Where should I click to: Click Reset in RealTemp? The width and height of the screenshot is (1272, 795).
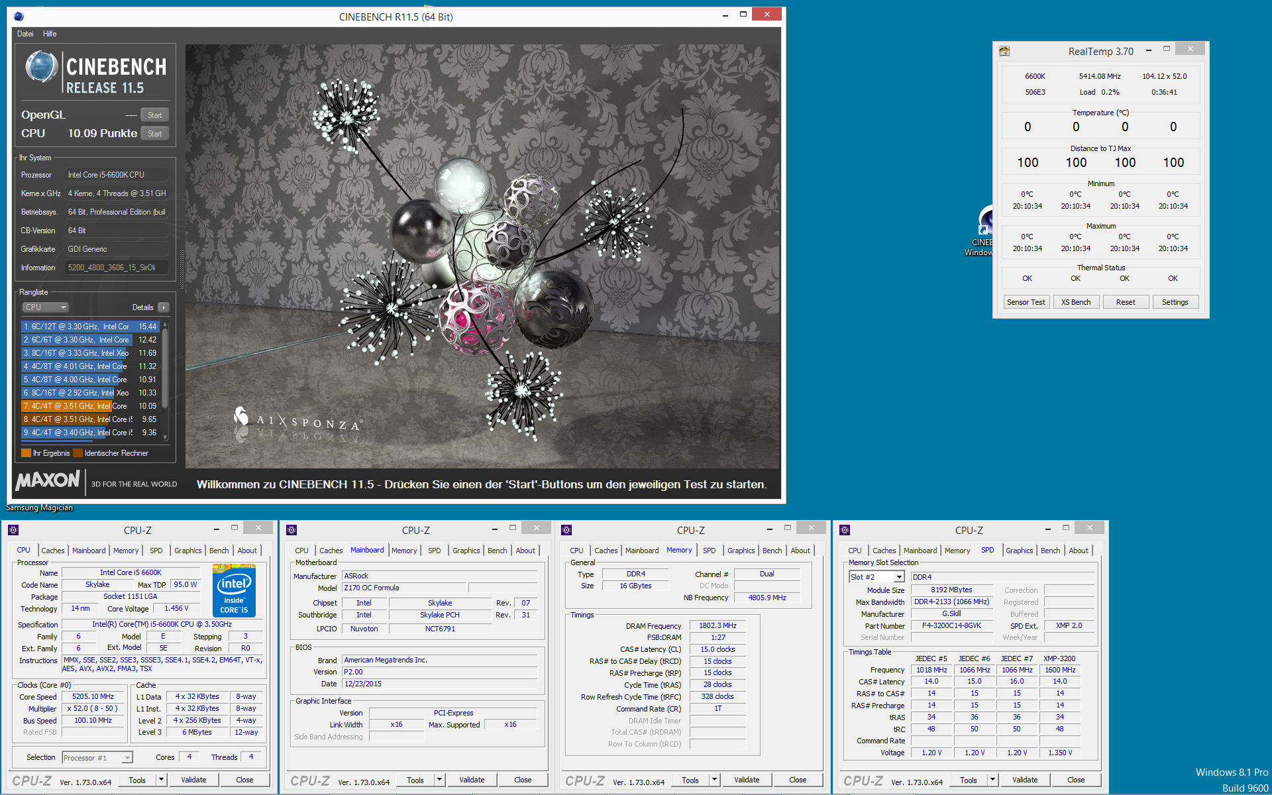pos(1126,302)
